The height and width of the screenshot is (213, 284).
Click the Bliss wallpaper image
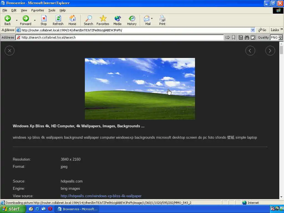[140, 89]
